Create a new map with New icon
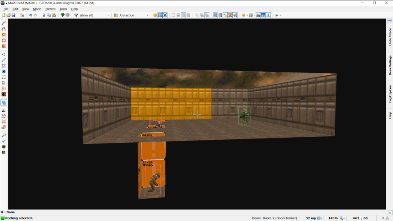393x221 pixels. pos(3,15)
